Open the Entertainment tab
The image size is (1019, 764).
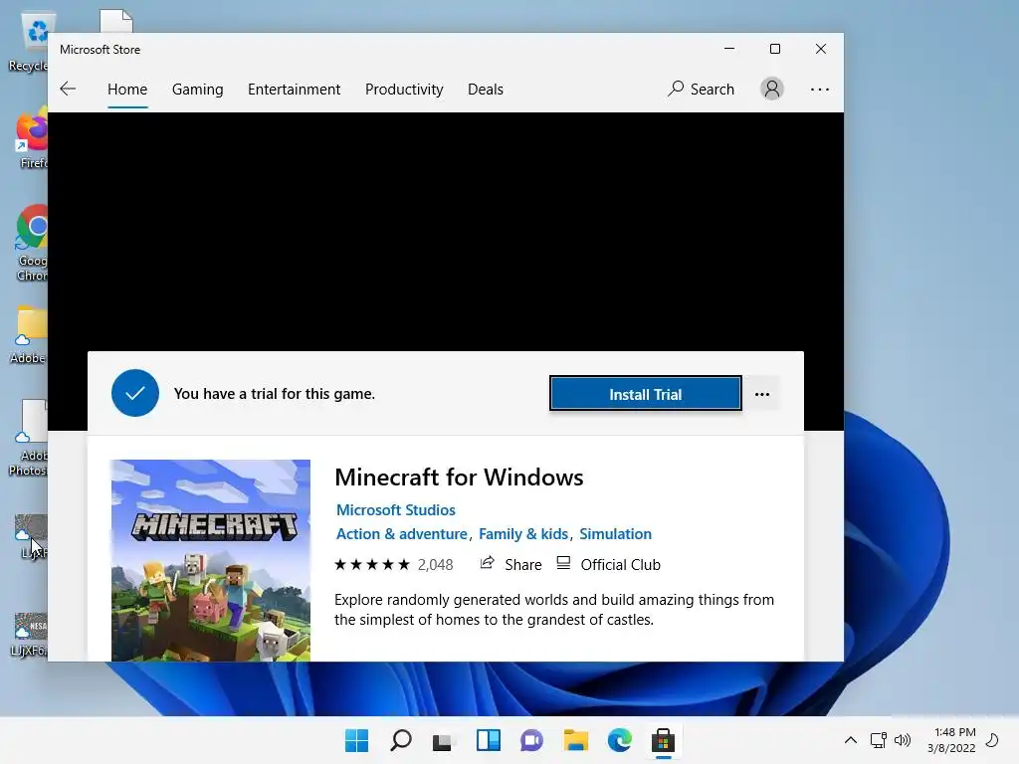(x=294, y=89)
